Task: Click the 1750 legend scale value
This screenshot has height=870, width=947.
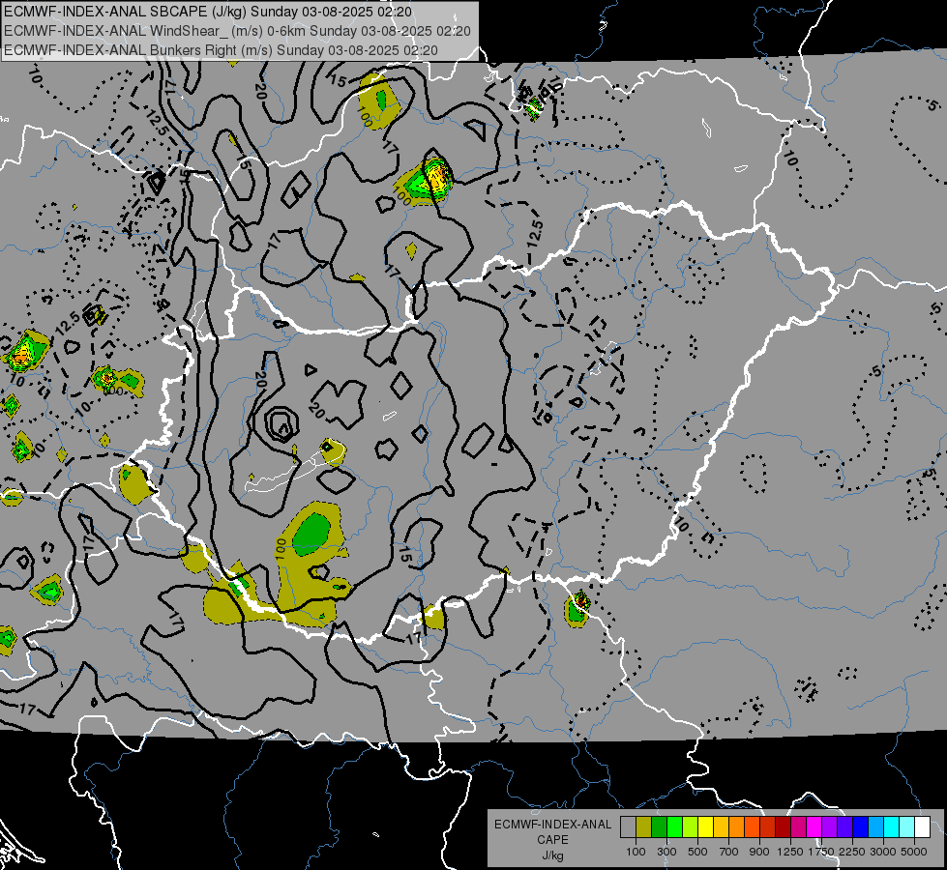Action: coord(822,852)
